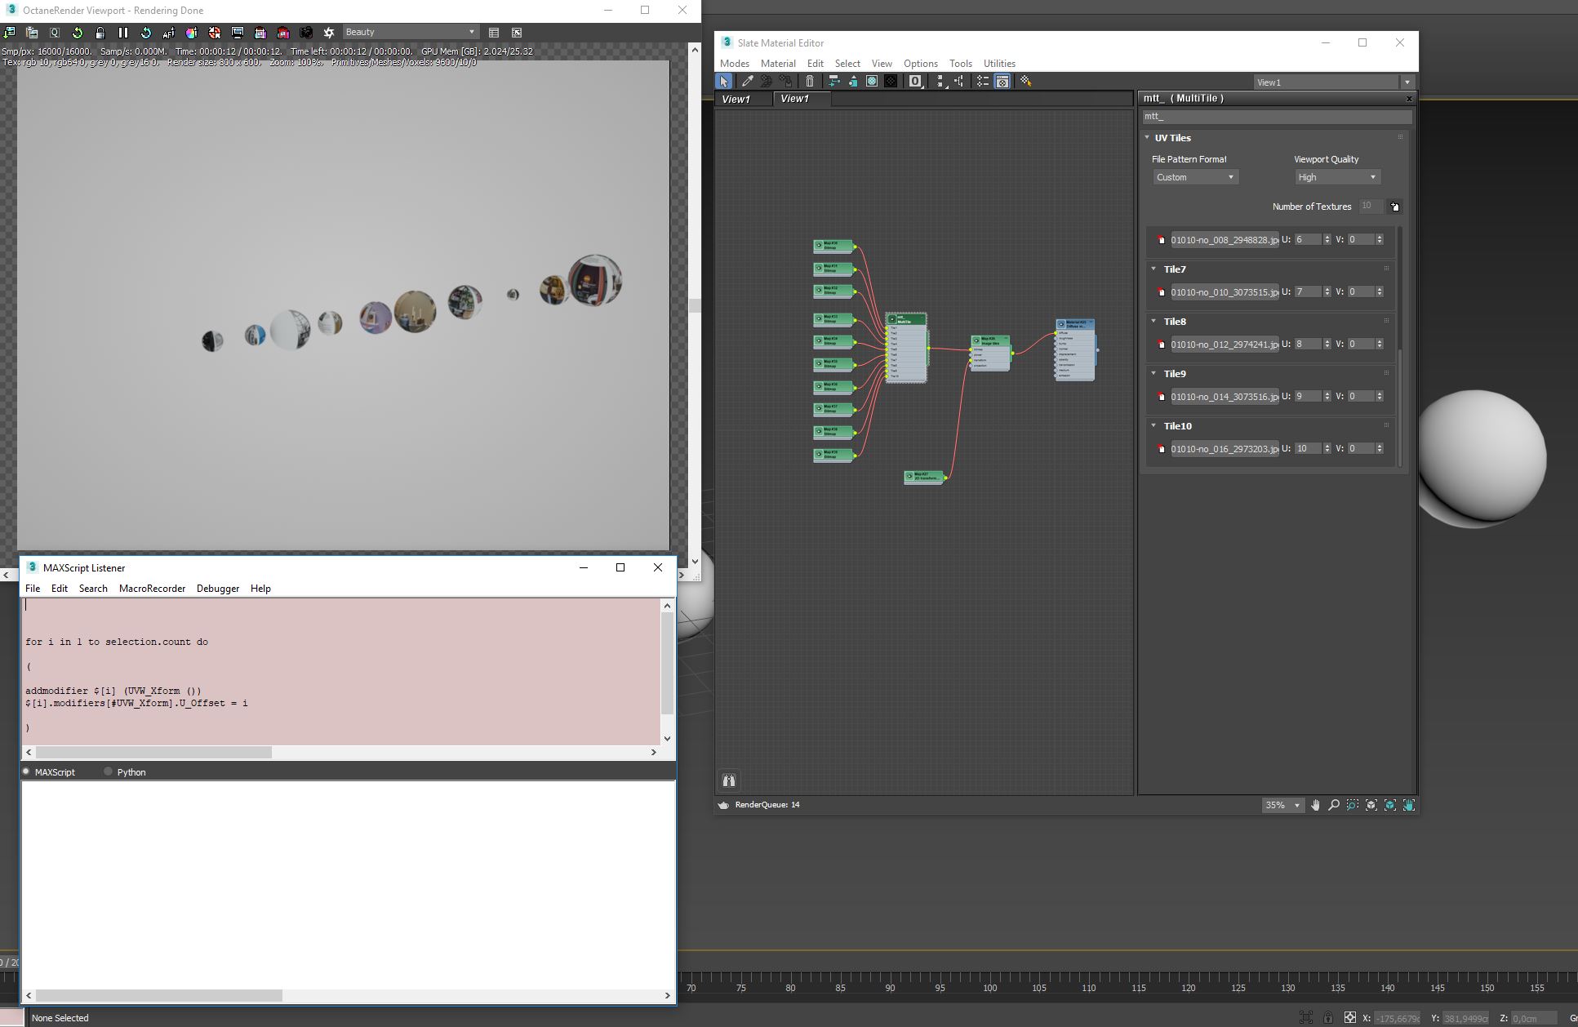
Task: Select the MAXScript radio button in Listener
Action: (x=26, y=771)
